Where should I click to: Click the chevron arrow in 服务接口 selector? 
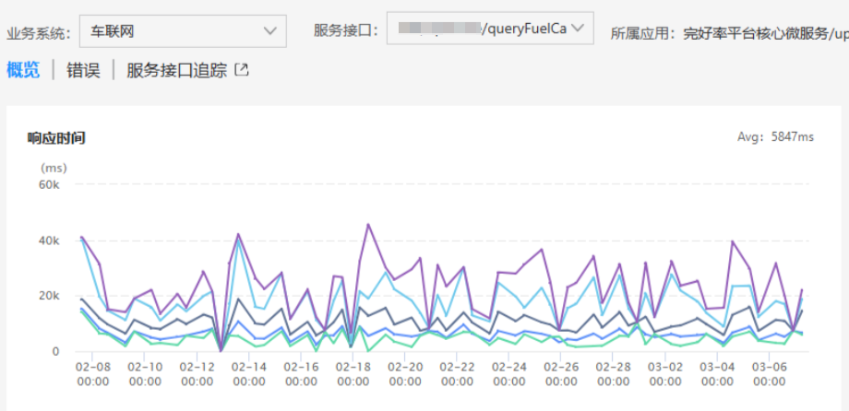tap(578, 29)
